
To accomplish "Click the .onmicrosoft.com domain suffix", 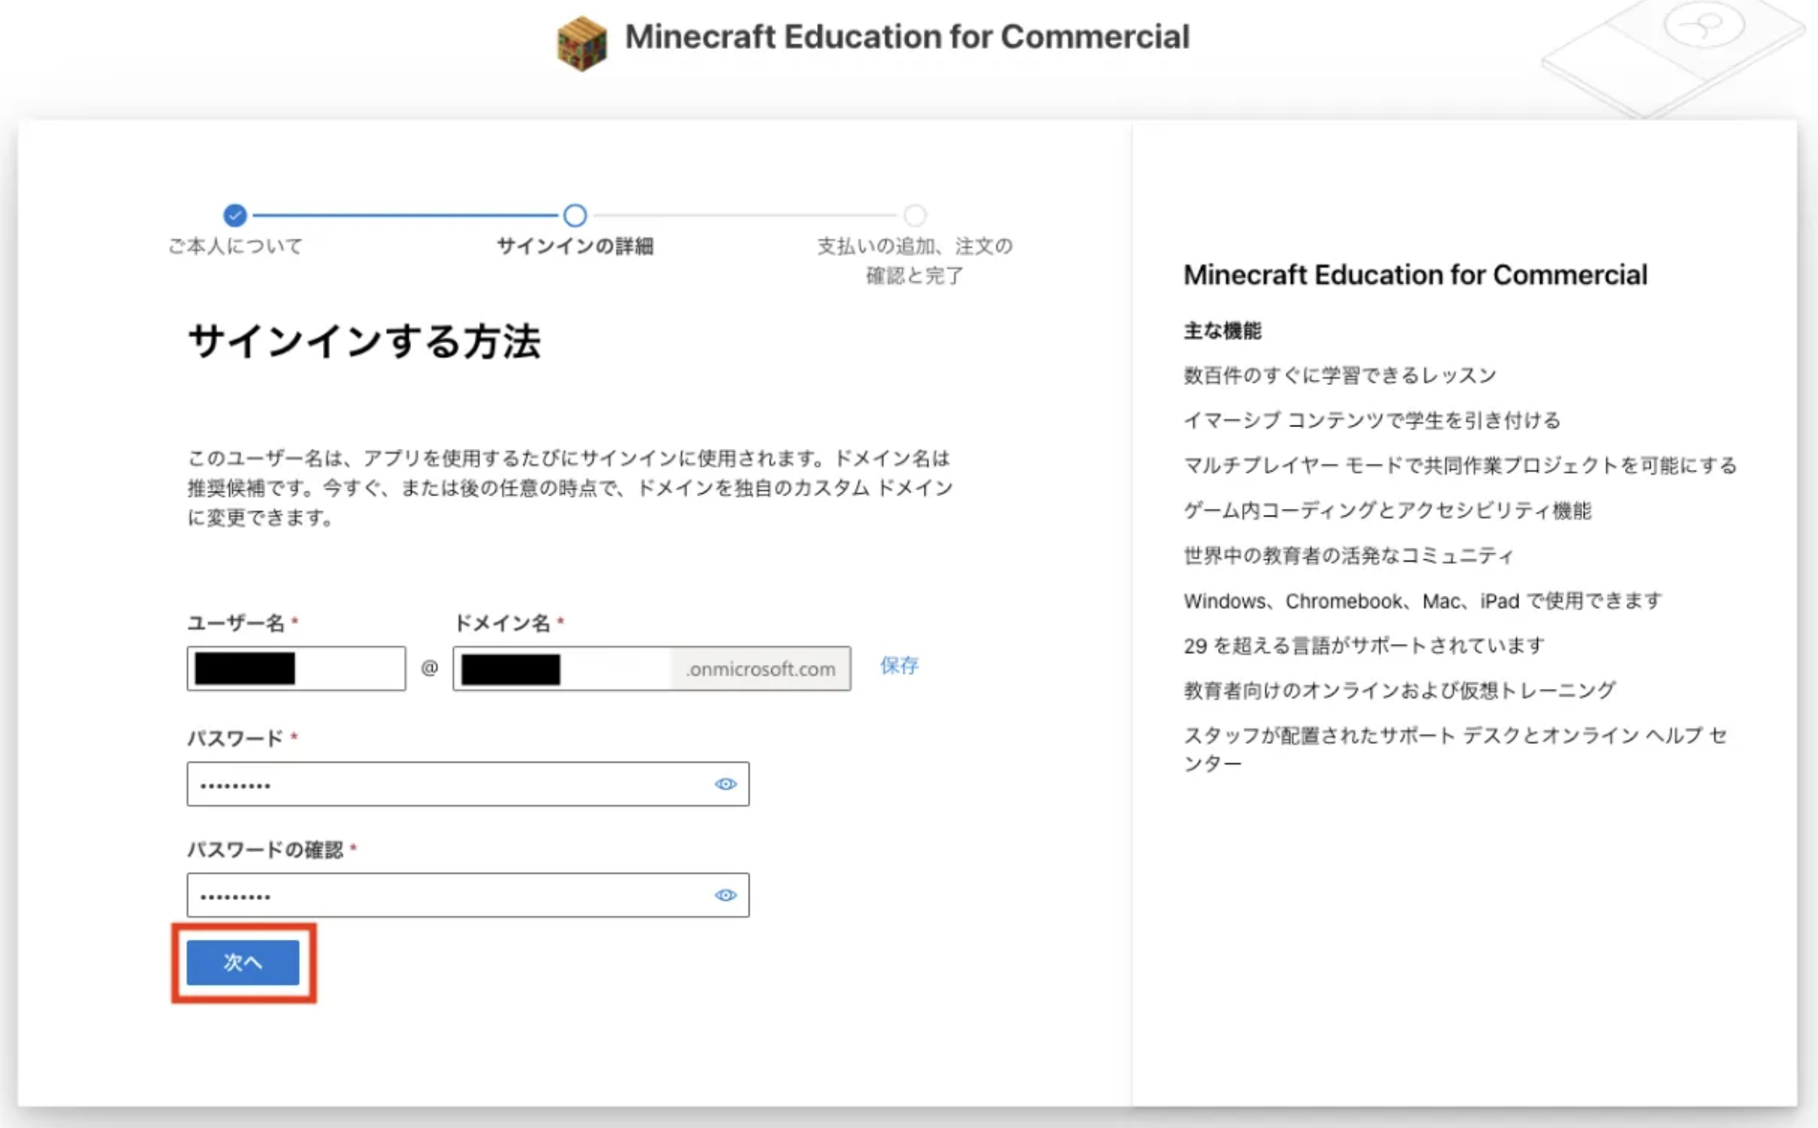I will click(x=760, y=669).
